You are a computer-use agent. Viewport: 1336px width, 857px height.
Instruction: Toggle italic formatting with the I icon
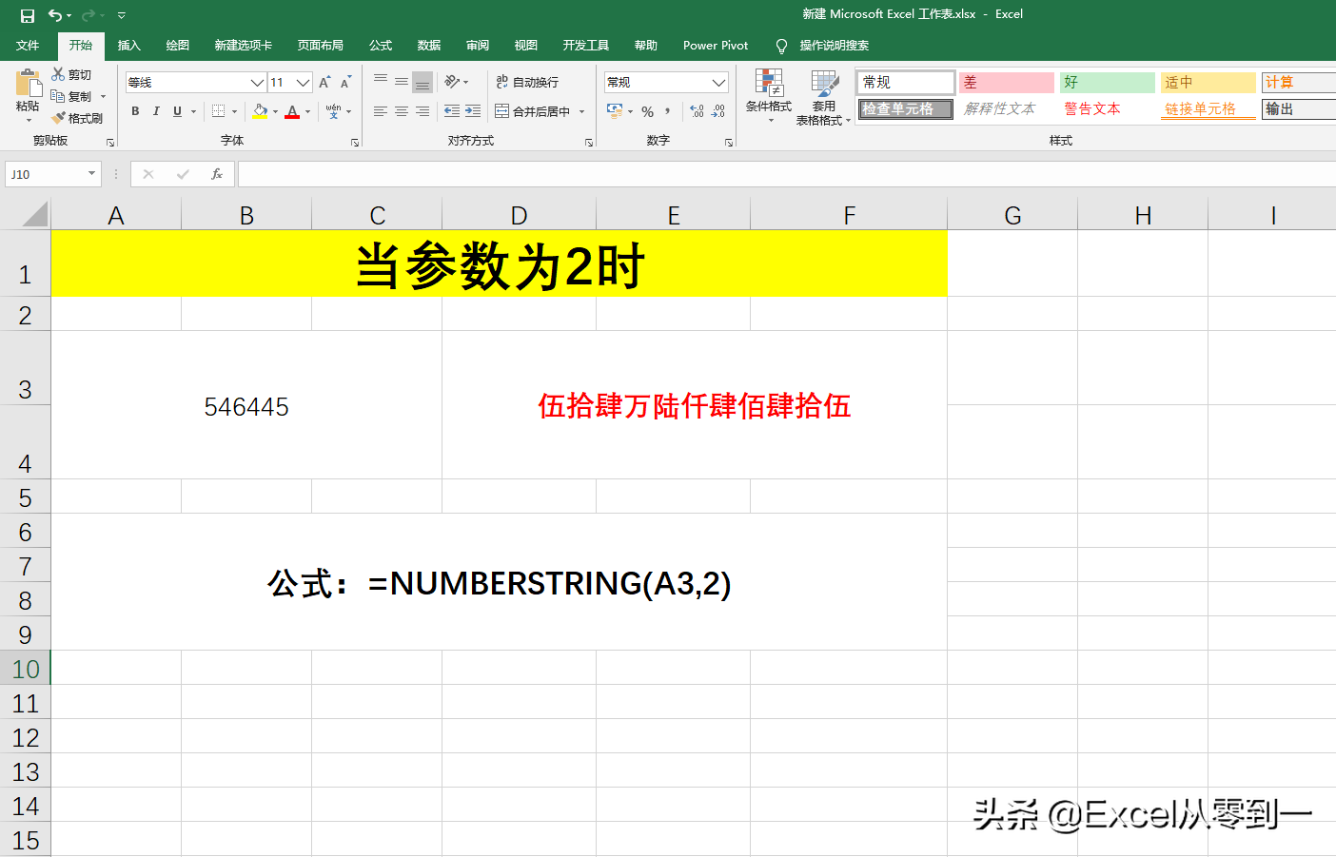(156, 111)
